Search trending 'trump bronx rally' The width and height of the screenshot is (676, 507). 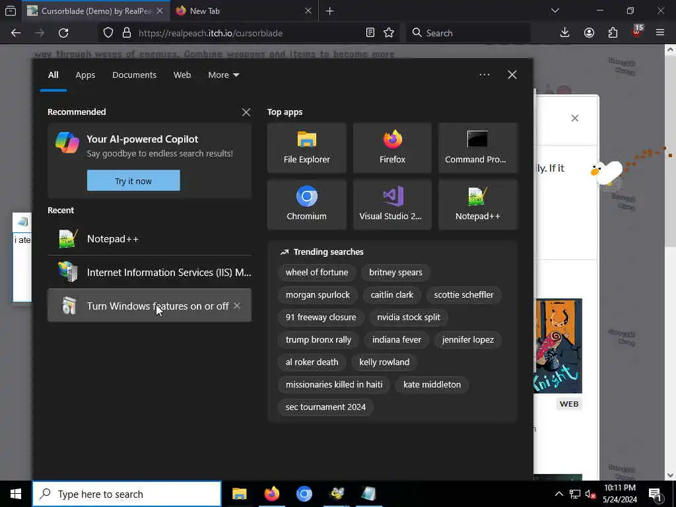tap(319, 340)
